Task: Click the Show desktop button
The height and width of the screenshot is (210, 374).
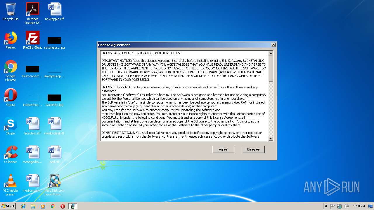Action: pyautogui.click(x=371, y=206)
